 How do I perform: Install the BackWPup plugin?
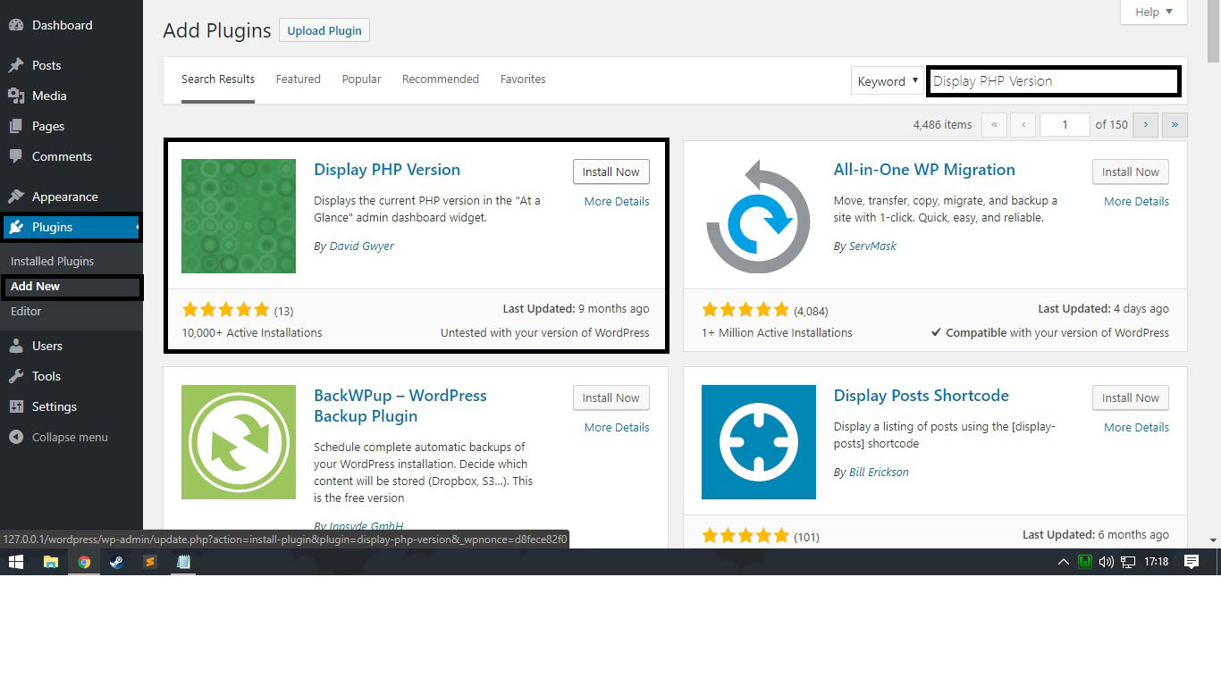pos(611,397)
